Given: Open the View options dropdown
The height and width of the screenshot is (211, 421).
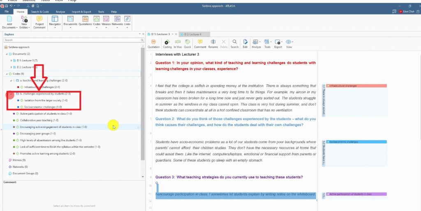Looking at the screenshot, I should pos(289,43).
